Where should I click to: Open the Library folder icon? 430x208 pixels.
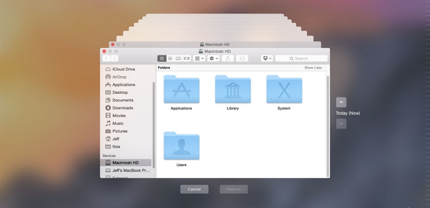tap(233, 89)
